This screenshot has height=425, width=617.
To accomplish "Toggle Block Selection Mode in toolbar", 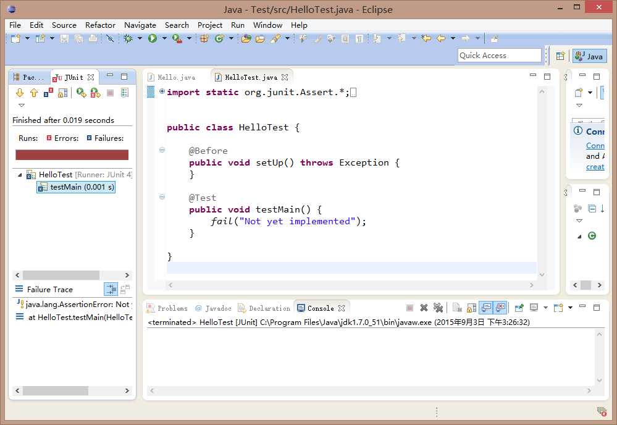I will coord(345,38).
